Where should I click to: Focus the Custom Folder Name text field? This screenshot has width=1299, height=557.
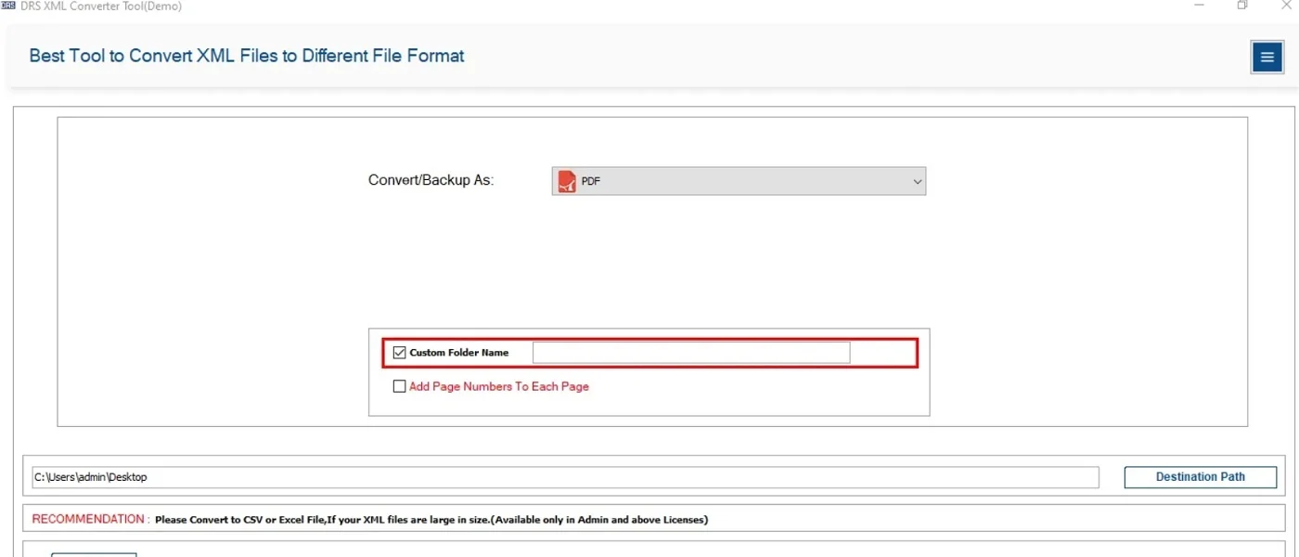(x=691, y=353)
